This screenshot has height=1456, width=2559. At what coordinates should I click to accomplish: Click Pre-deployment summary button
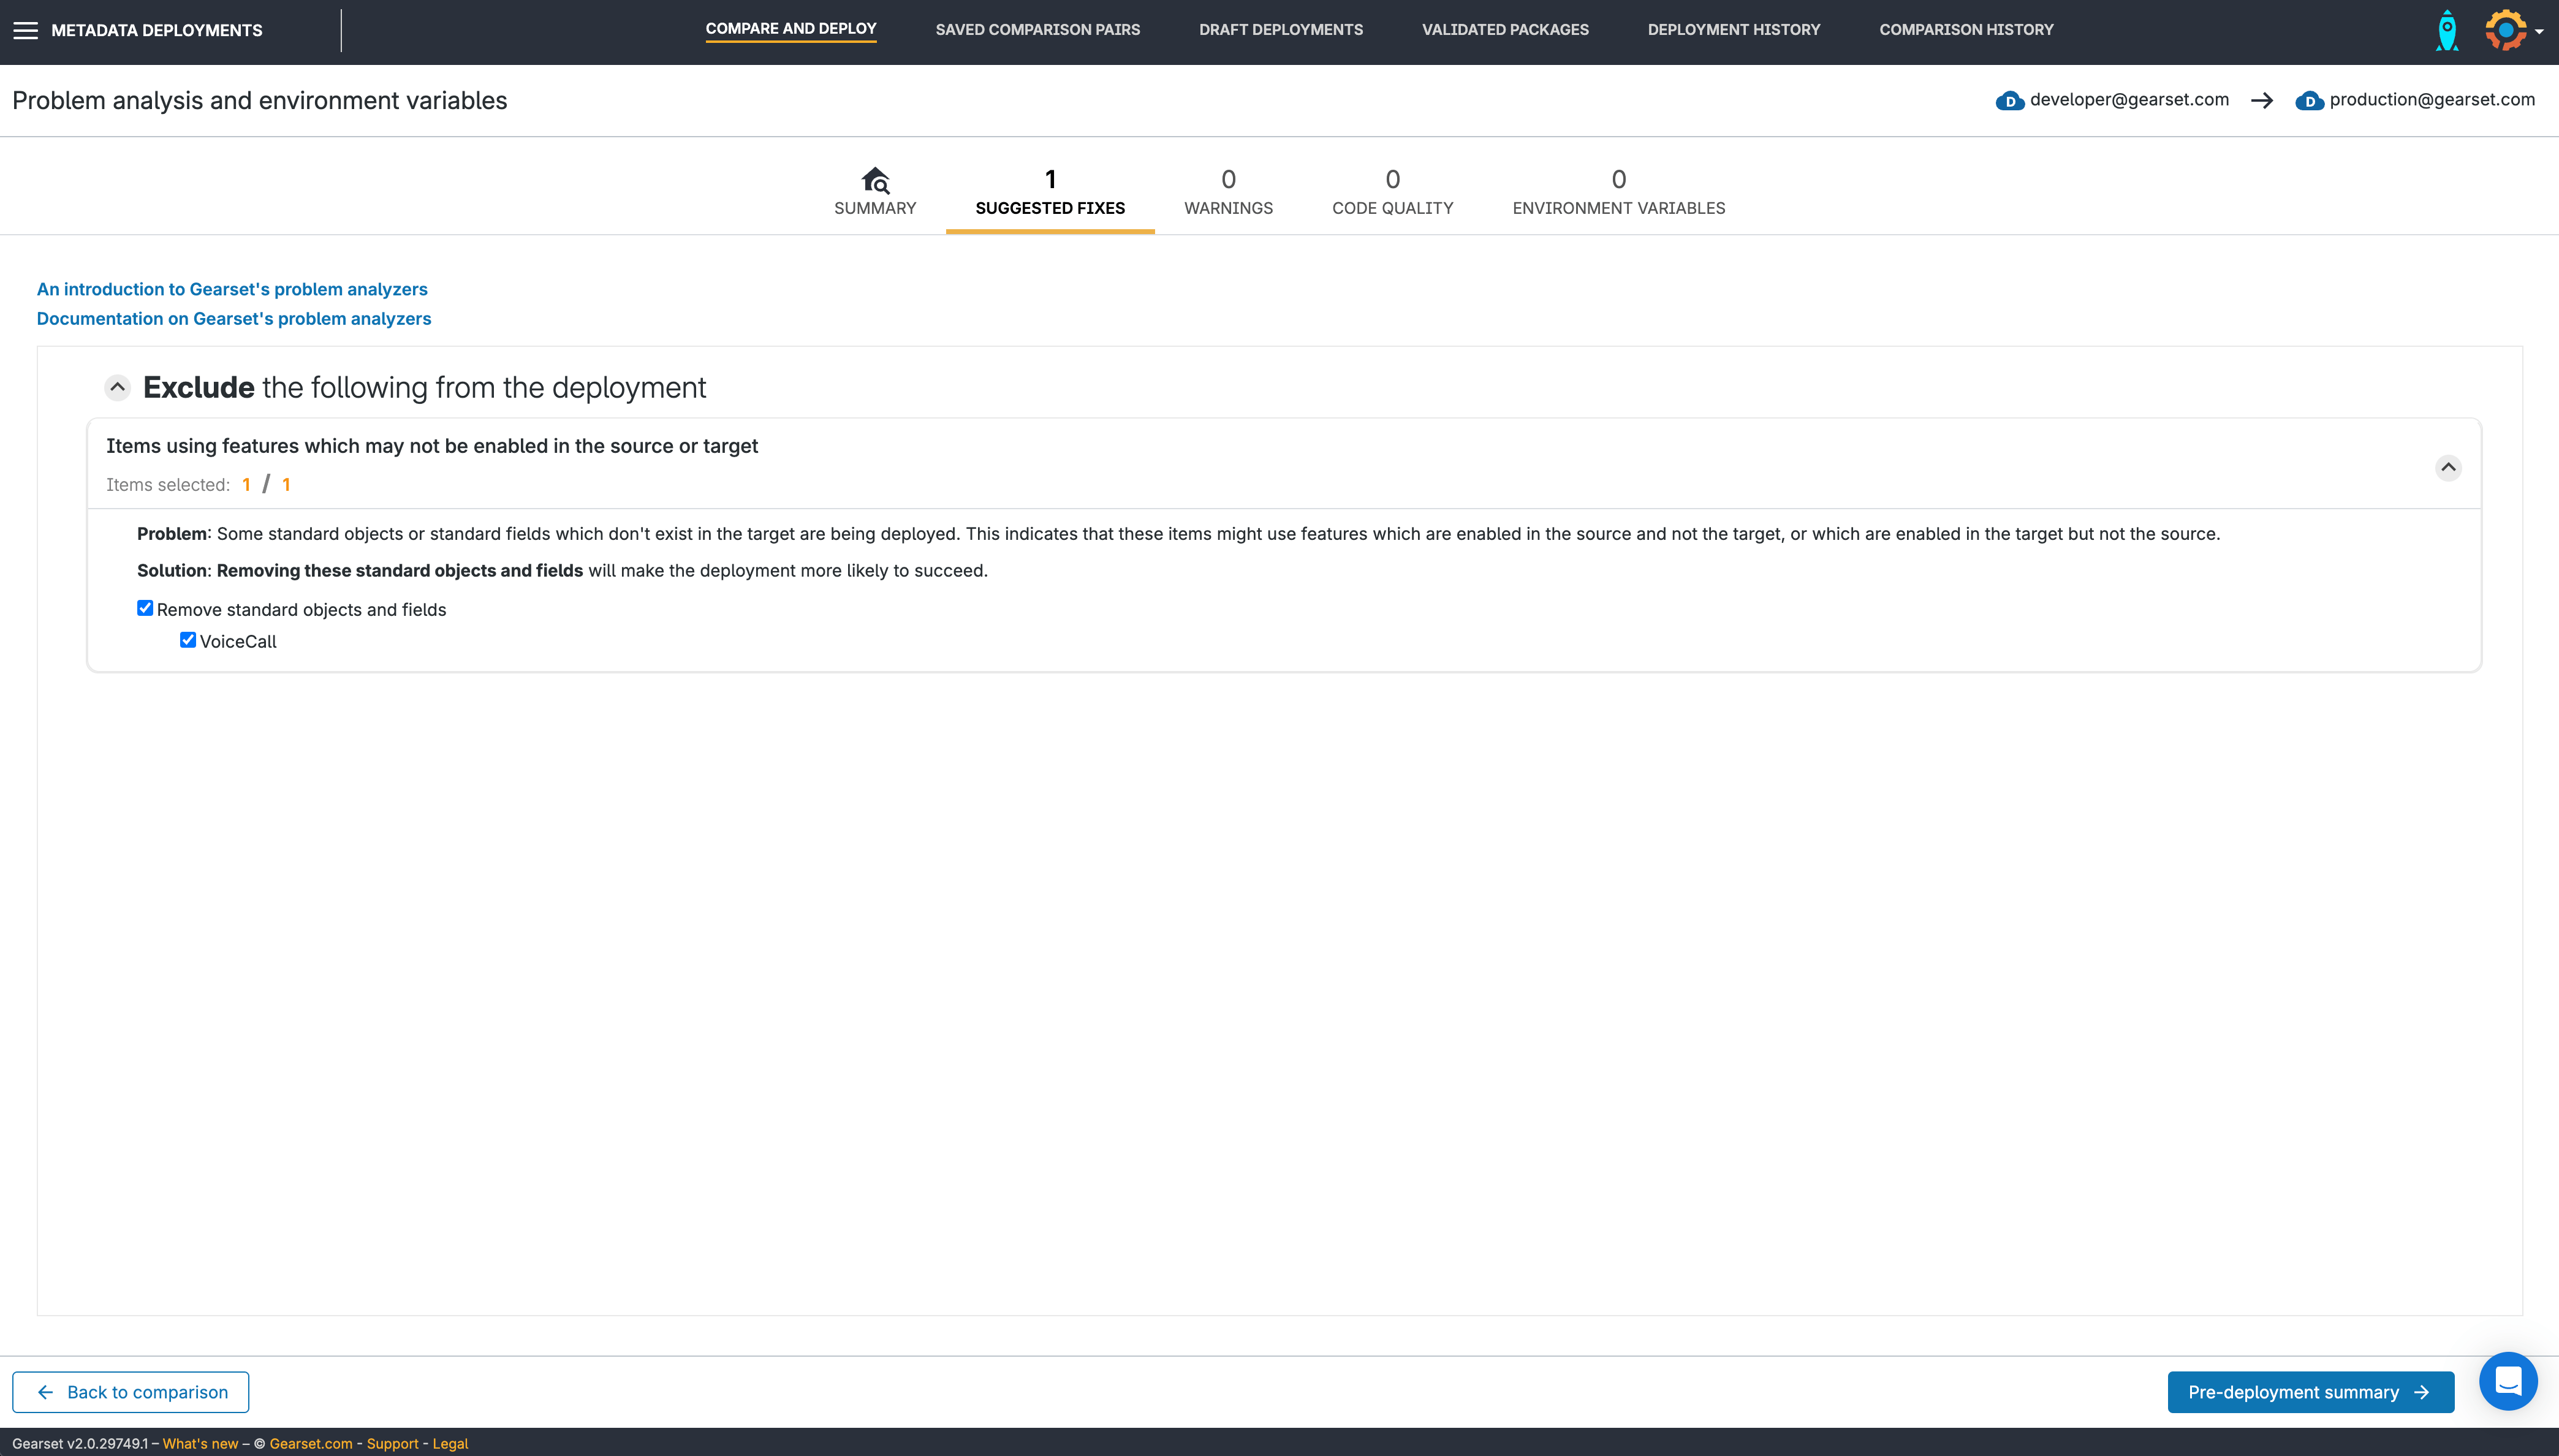click(x=2310, y=1392)
